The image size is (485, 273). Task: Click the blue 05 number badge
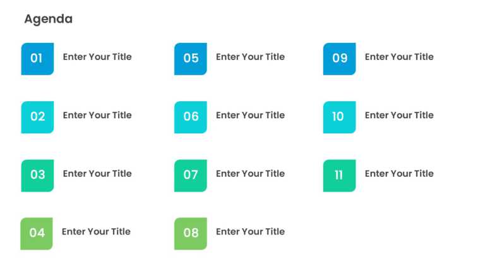(191, 59)
